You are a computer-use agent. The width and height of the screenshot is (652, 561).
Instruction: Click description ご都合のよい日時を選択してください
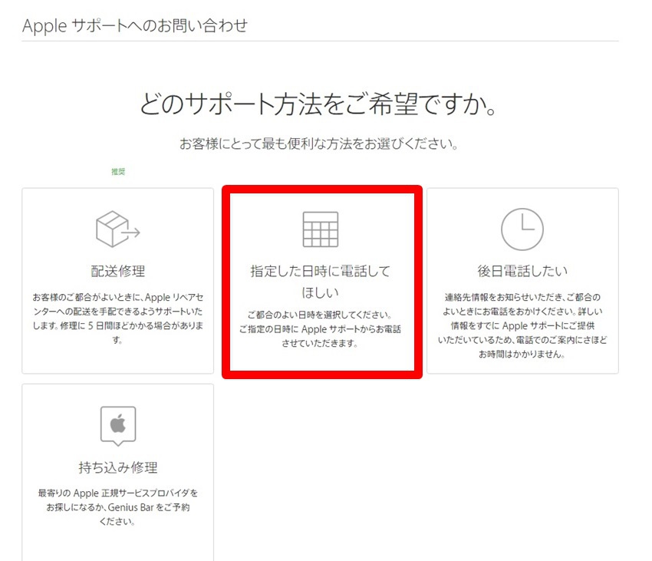tap(320, 328)
